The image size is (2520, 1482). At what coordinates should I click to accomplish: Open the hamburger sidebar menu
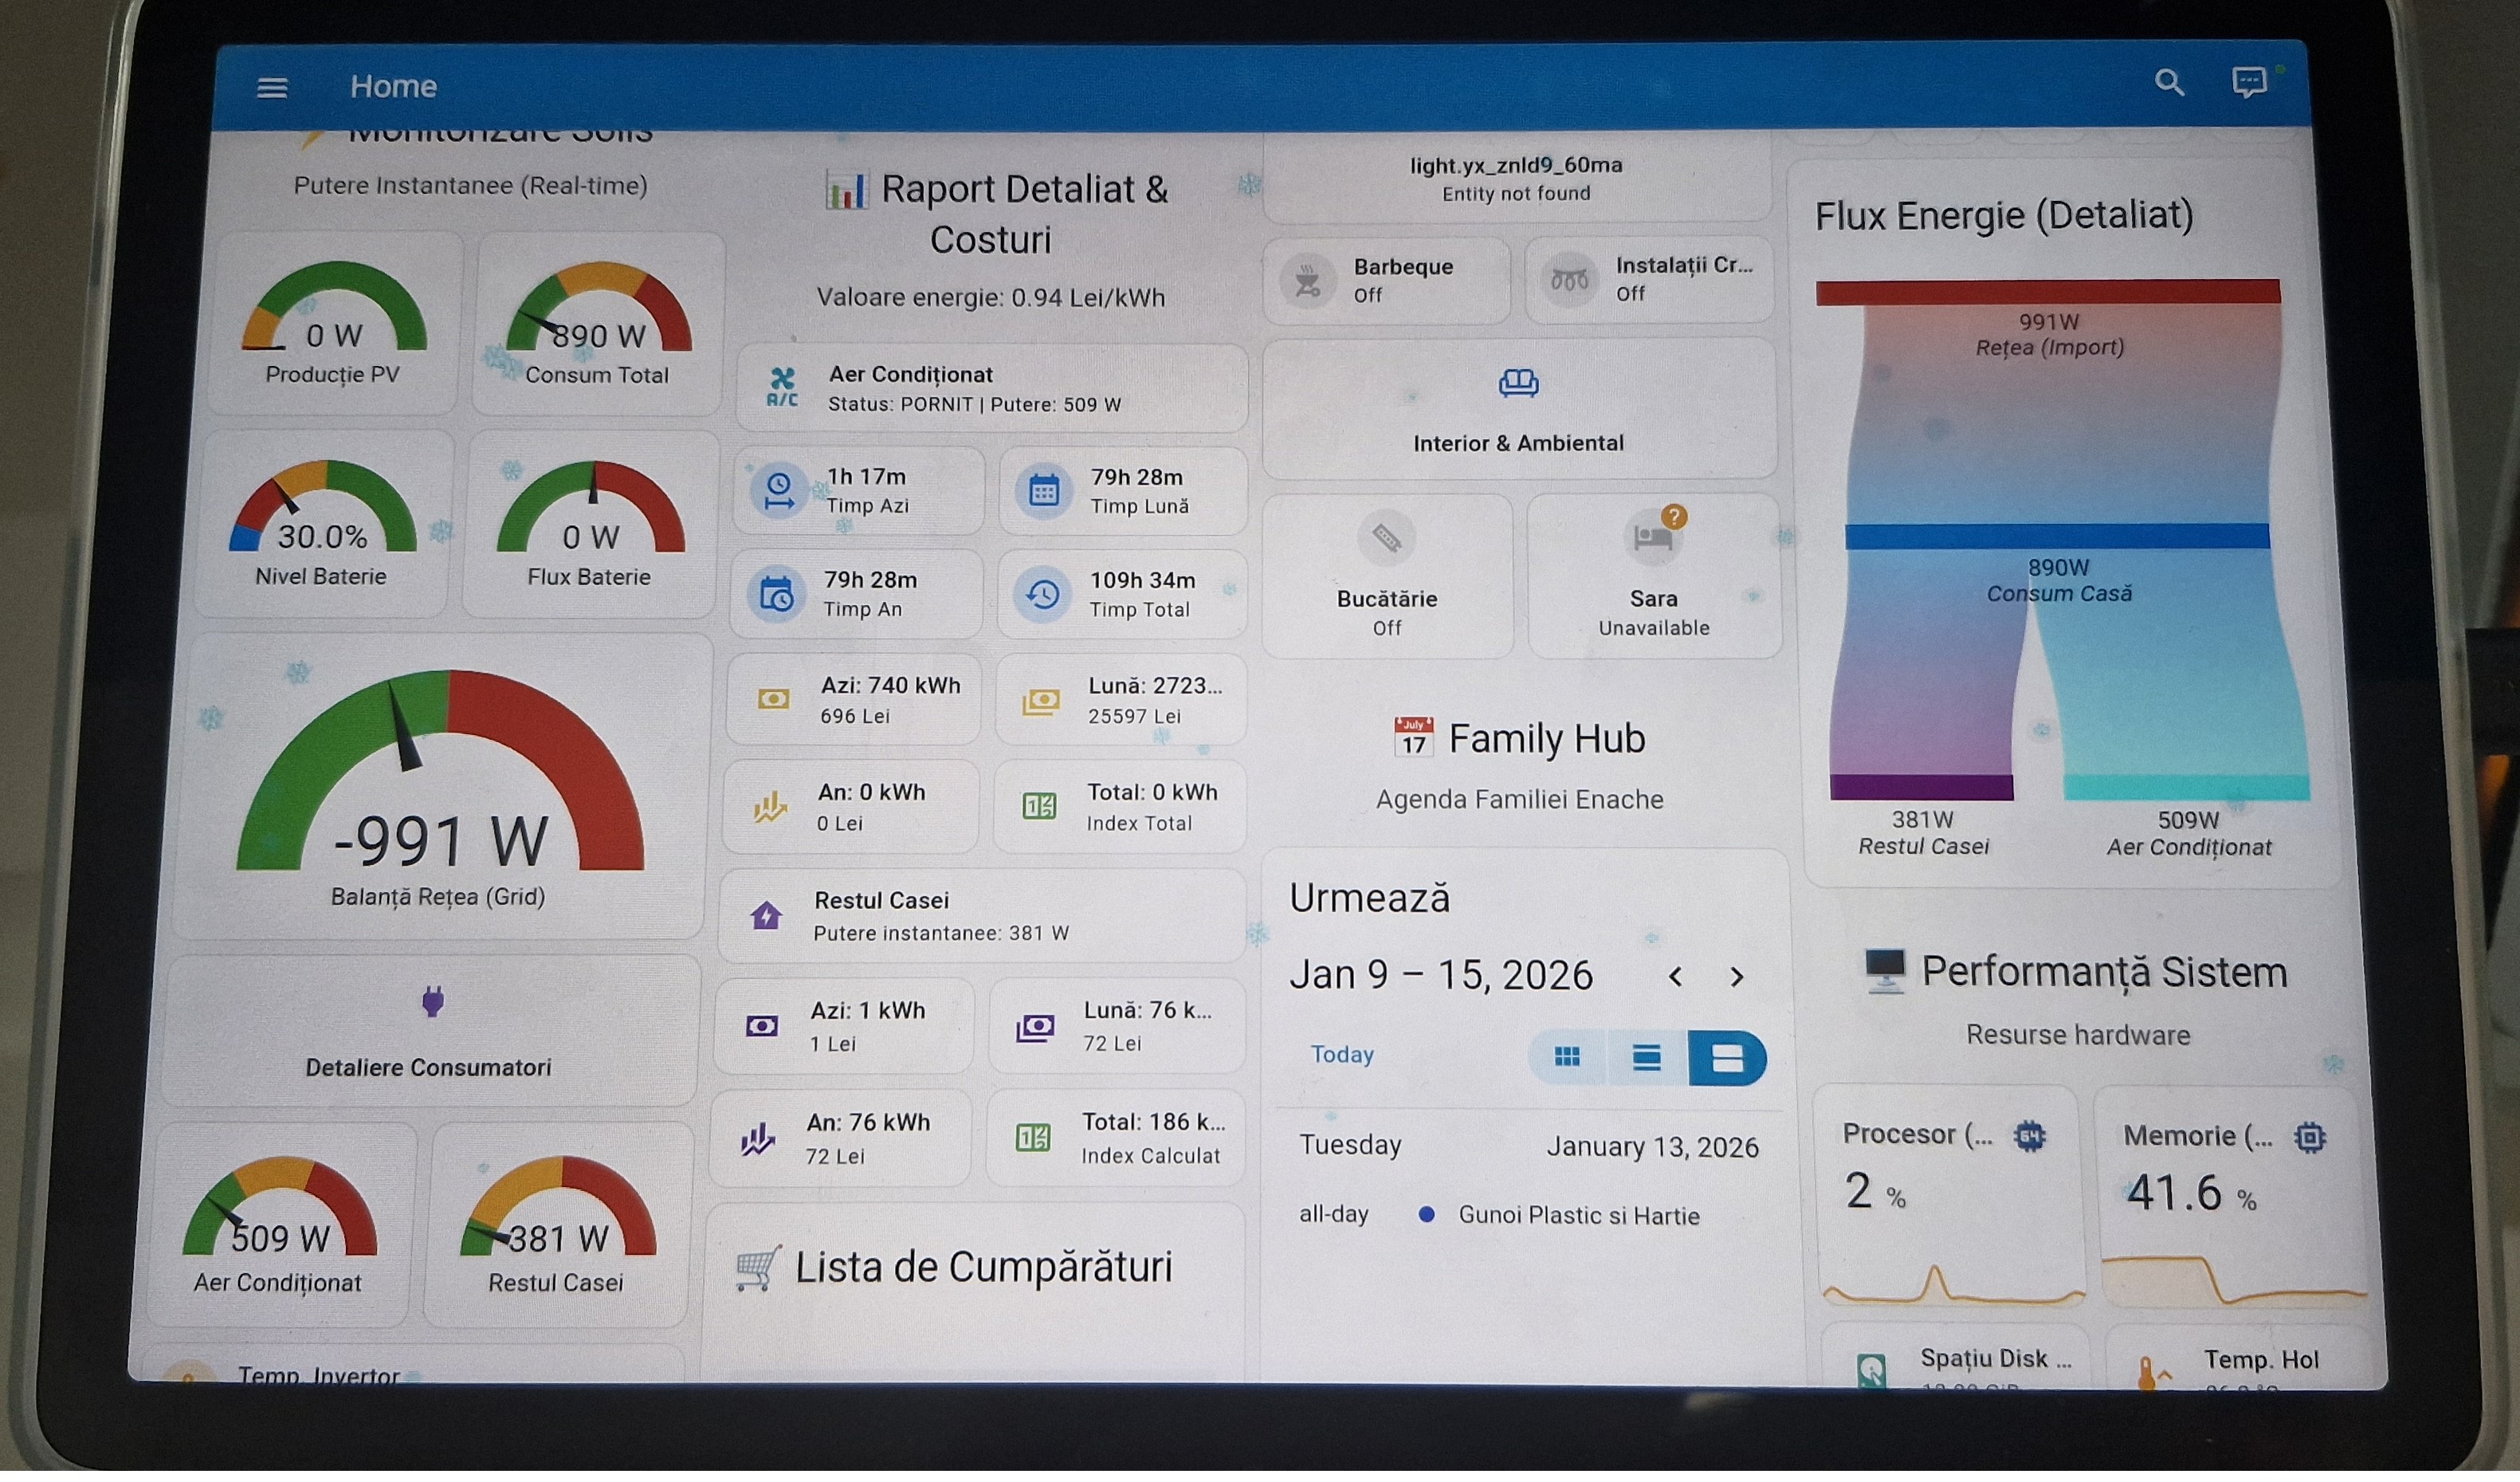272,88
